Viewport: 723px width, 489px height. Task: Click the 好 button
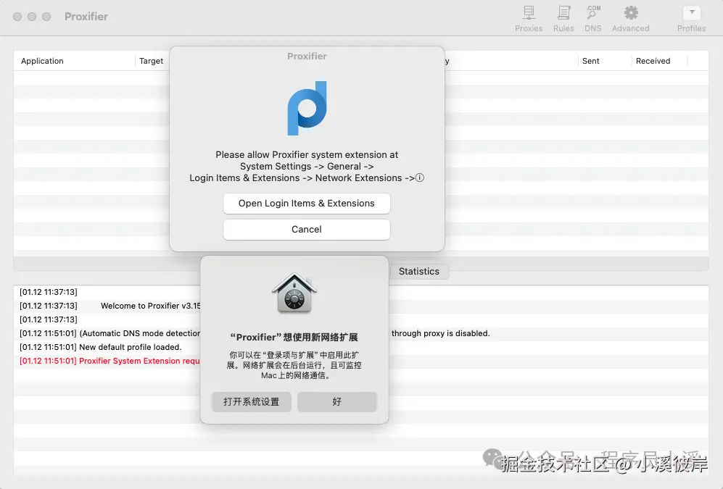[x=337, y=401]
